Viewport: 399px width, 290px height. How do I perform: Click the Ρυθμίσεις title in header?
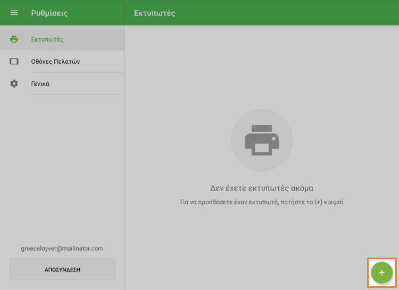[49, 13]
